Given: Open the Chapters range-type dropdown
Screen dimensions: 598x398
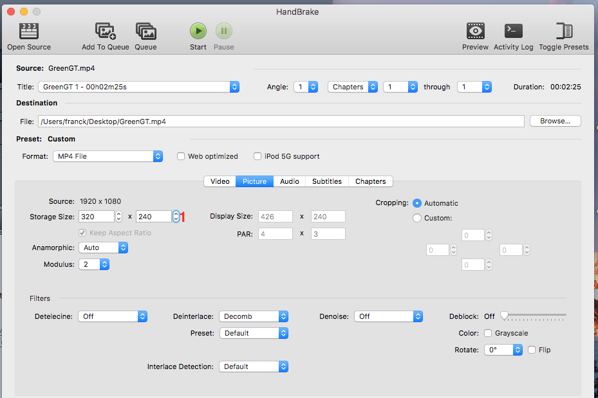Looking at the screenshot, I should (x=353, y=87).
